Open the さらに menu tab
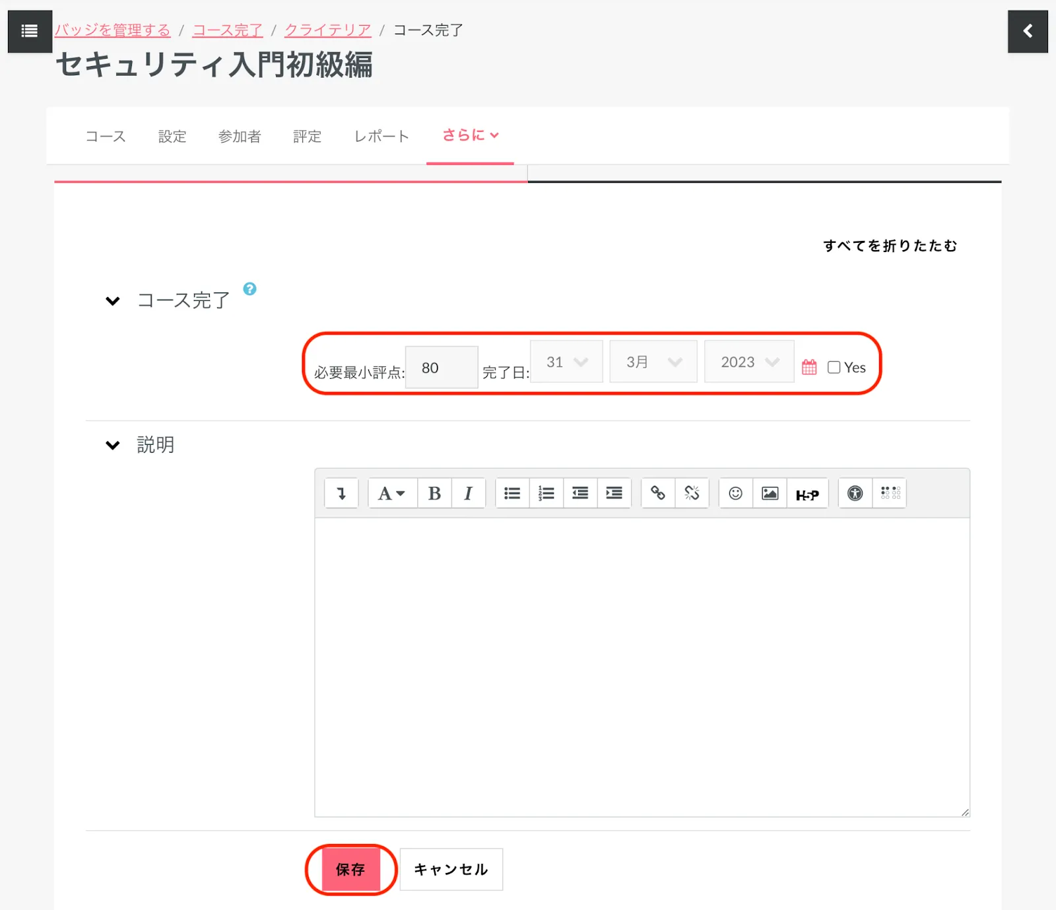Image resolution: width=1056 pixels, height=910 pixels. click(470, 135)
